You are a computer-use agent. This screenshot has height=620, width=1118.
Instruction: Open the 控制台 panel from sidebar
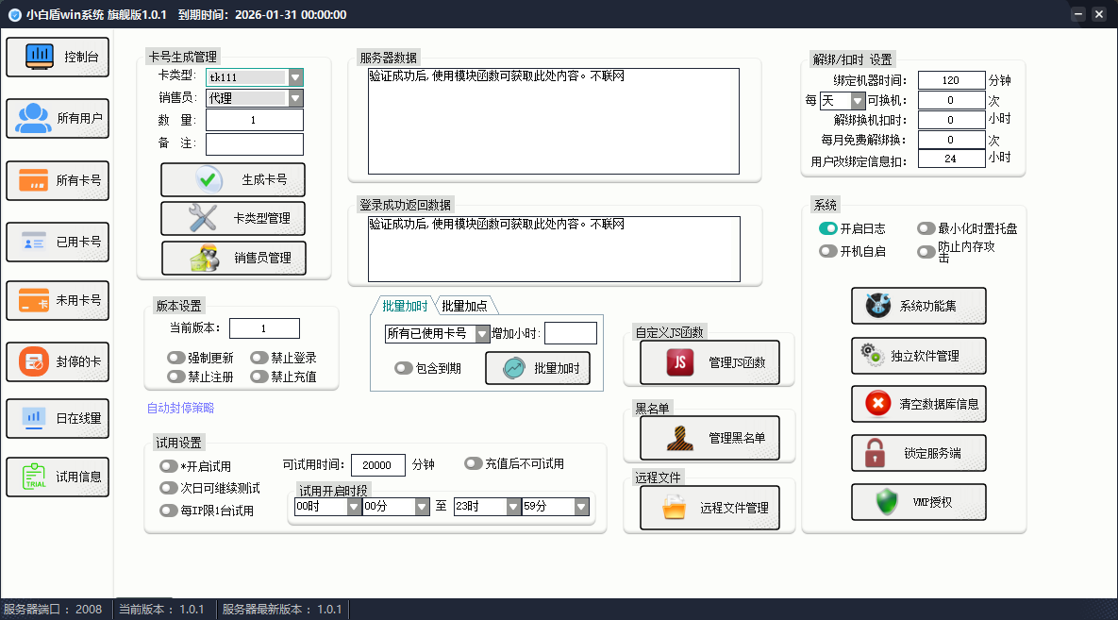pos(57,57)
